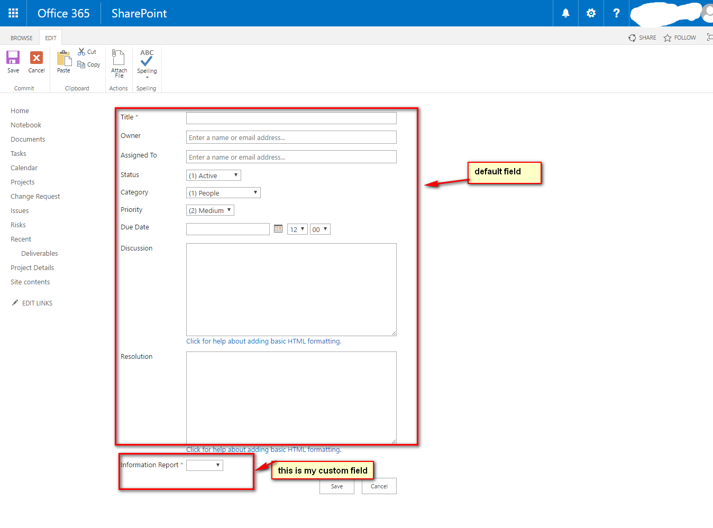Open the Category dropdown
This screenshot has width=713, height=528.
click(x=223, y=193)
